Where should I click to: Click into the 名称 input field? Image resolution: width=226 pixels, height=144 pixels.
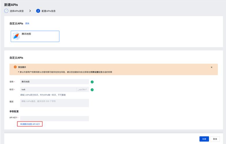point(55,82)
